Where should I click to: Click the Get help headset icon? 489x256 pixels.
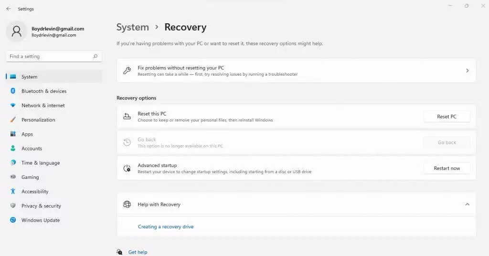[x=119, y=252]
